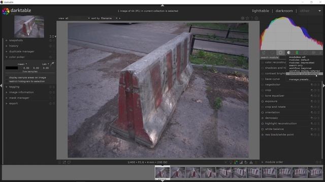Check restrict histogram to selection
The width and height of the screenshot is (325, 182).
coord(7,81)
